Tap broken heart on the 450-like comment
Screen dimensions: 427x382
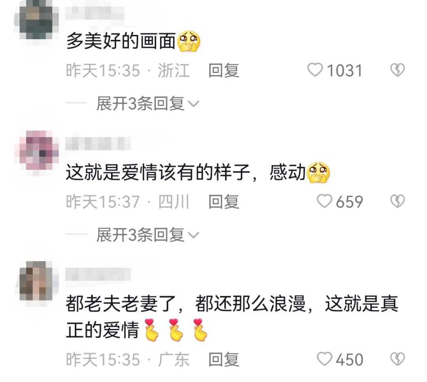click(x=398, y=359)
